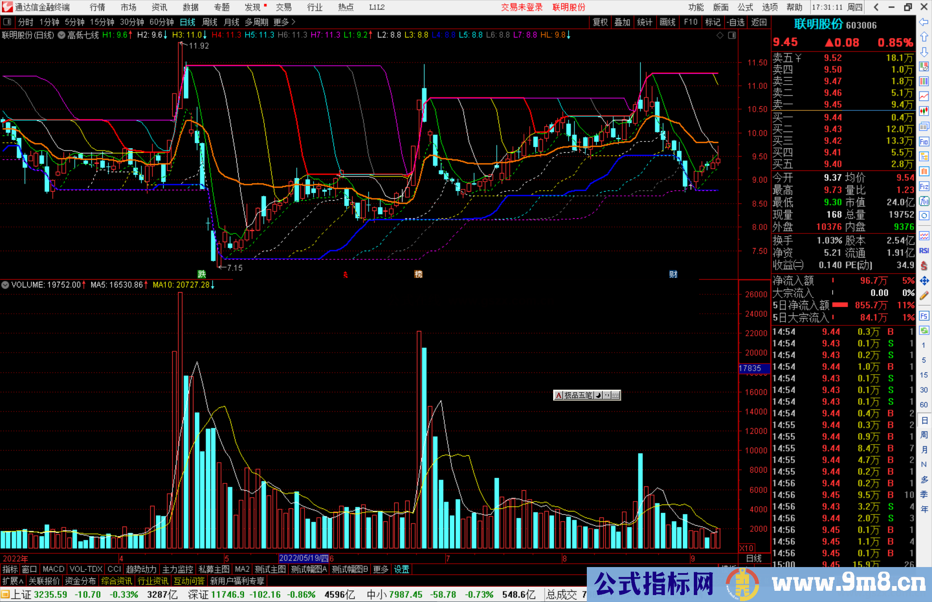Expand 更多 period options
The height and width of the screenshot is (602, 932).
coord(284,22)
